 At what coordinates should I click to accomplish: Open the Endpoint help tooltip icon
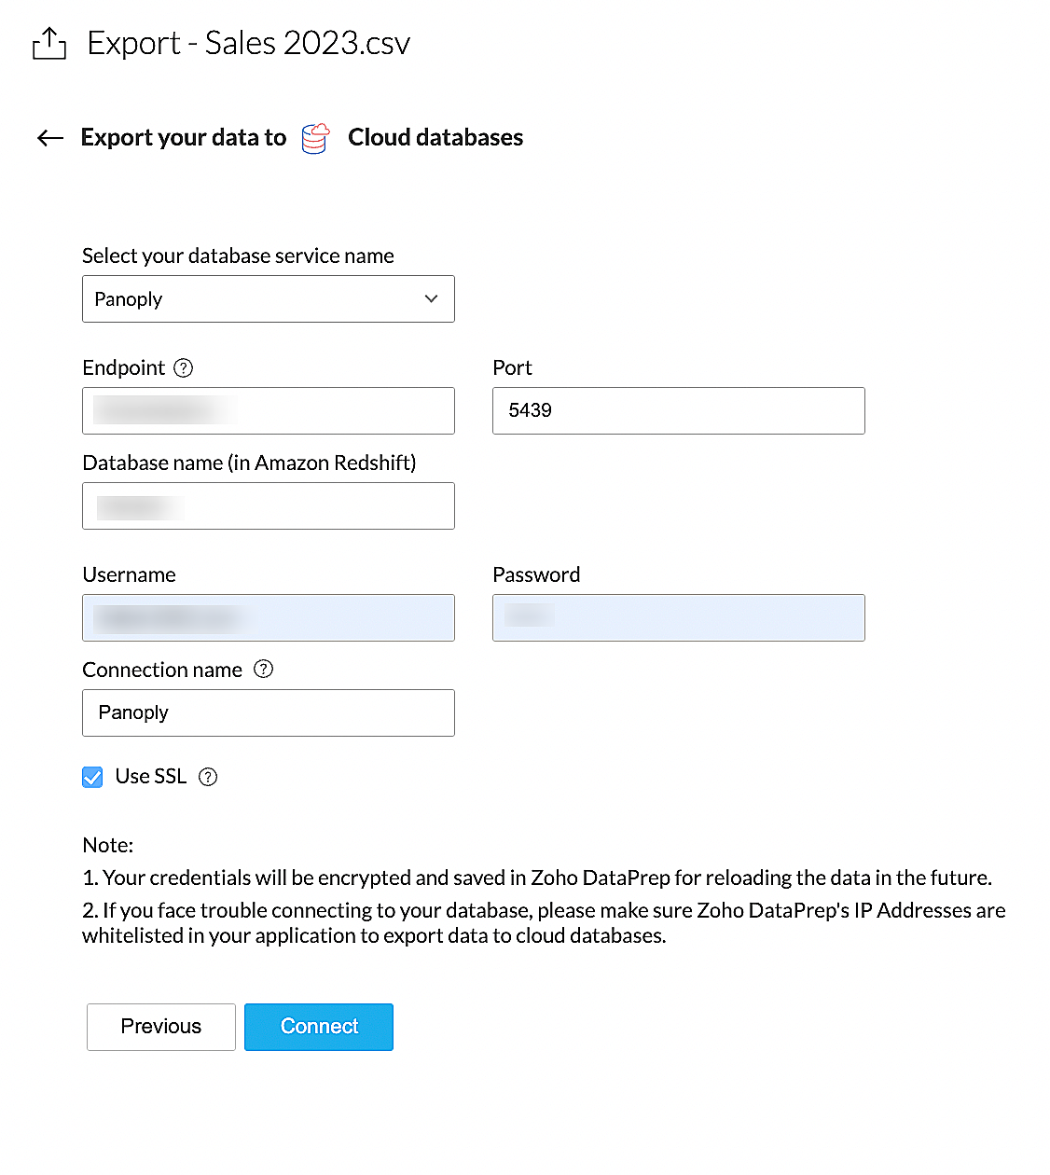184,368
